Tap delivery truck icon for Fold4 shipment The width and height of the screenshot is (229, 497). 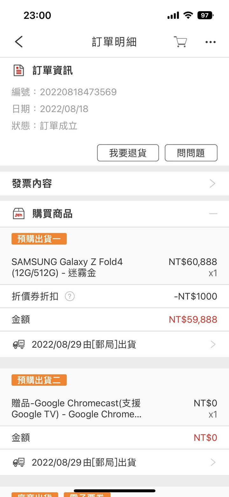click(19, 345)
